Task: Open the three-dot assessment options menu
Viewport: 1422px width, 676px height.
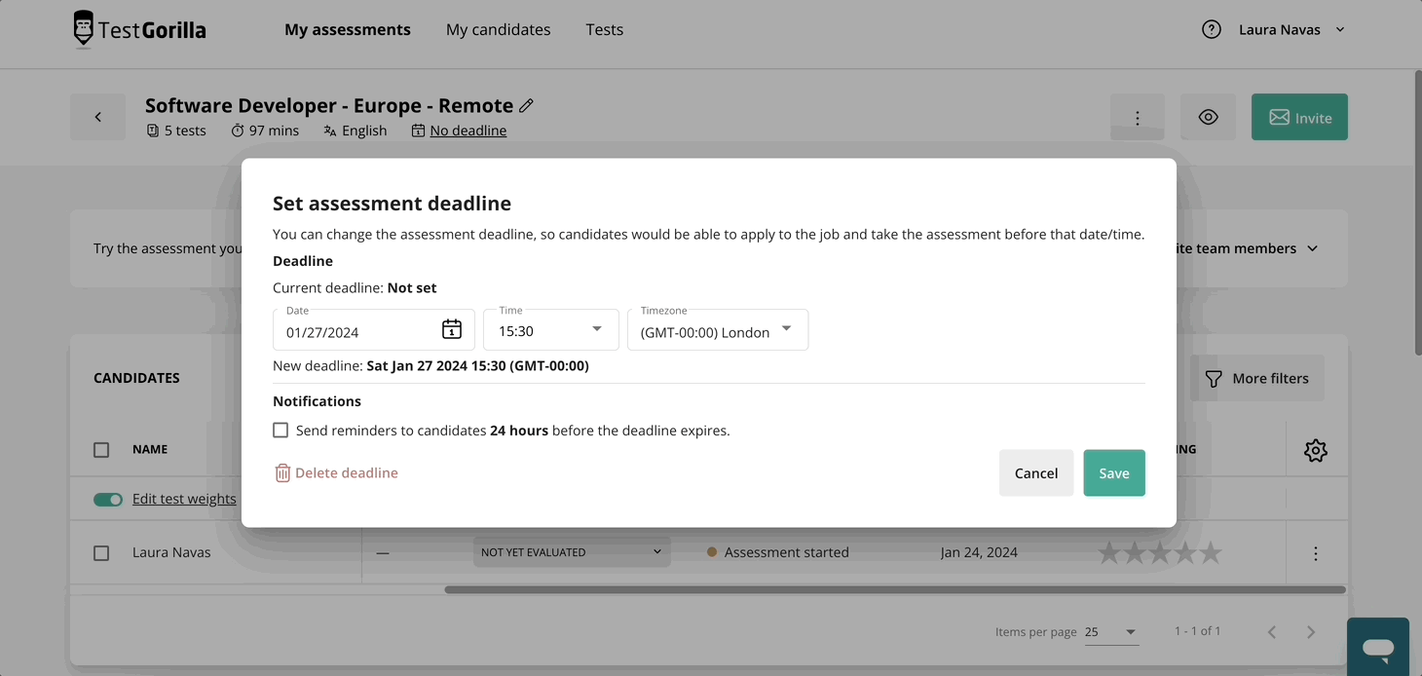Action: [x=1138, y=117]
